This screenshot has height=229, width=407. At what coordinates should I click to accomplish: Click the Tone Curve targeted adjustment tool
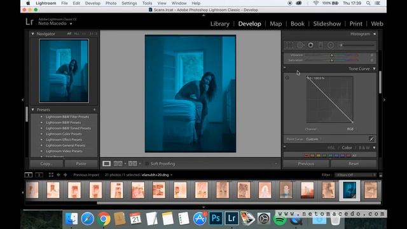pyautogui.click(x=287, y=78)
